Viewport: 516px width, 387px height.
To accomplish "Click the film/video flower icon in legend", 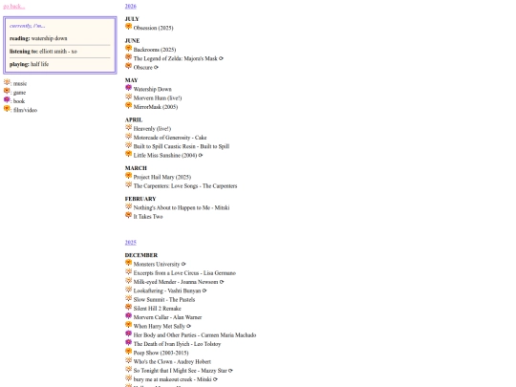I will 7,109.
